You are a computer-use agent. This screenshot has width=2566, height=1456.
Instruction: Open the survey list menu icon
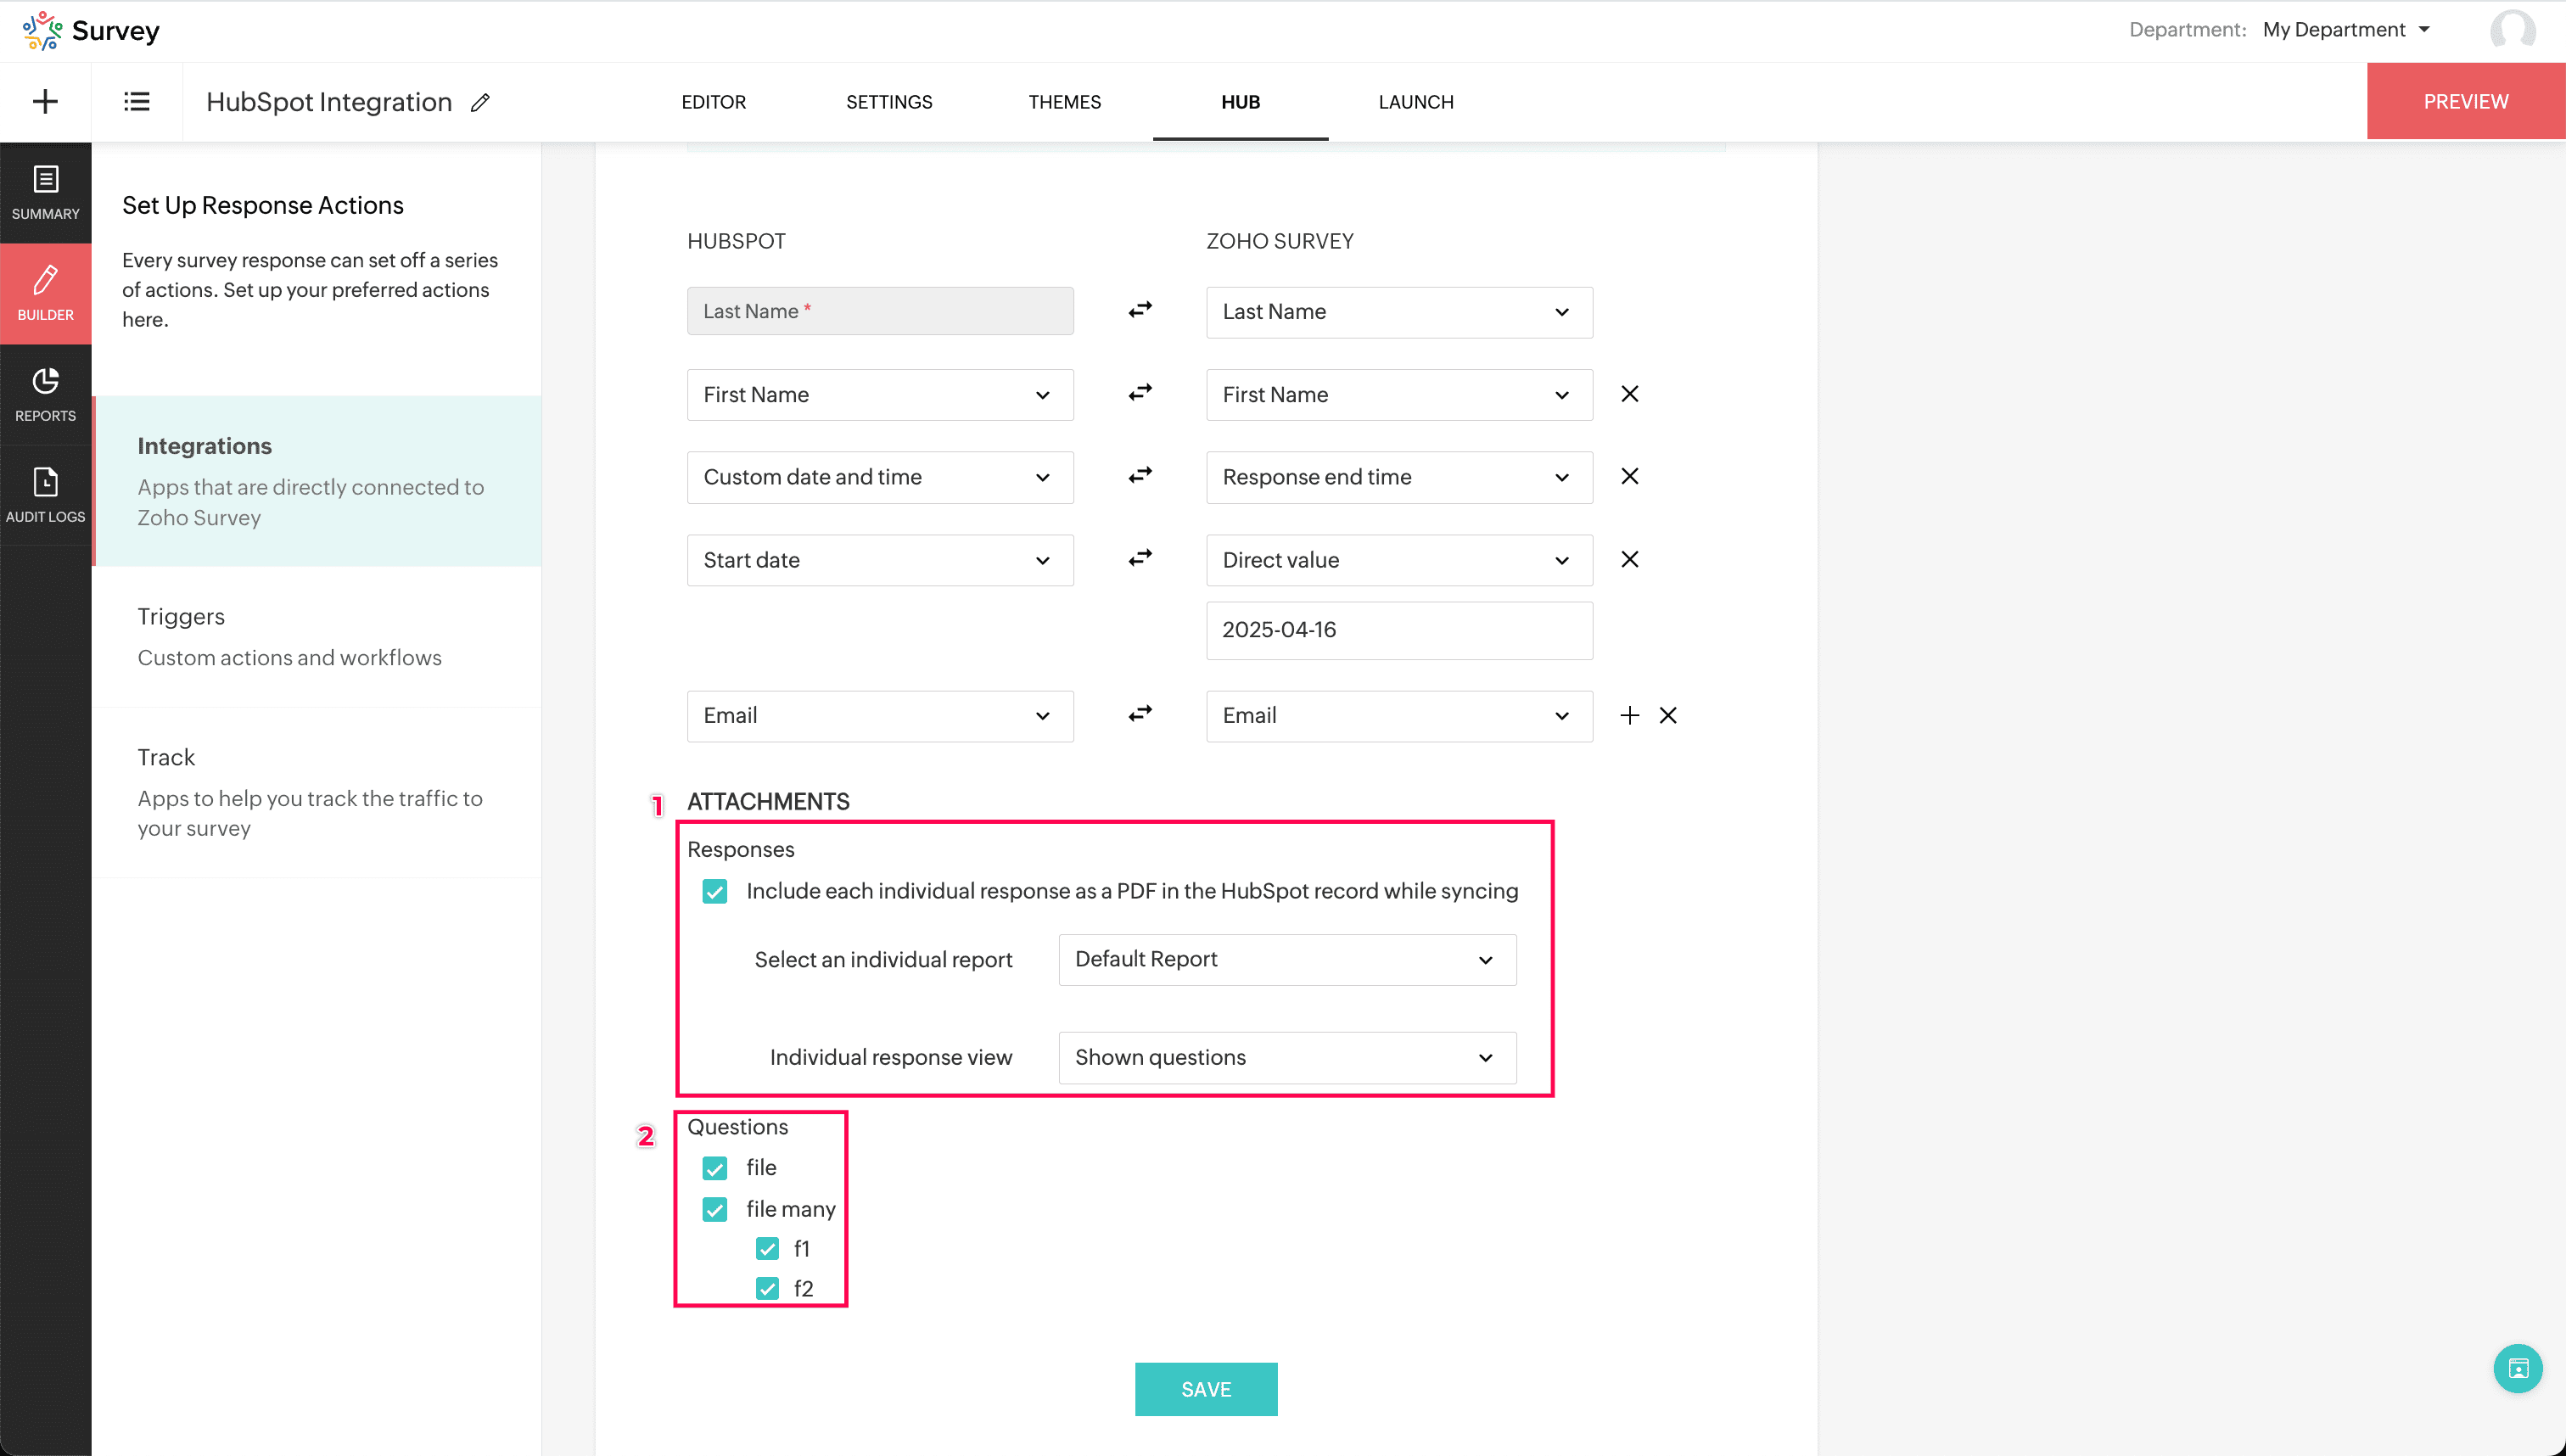point(136,101)
